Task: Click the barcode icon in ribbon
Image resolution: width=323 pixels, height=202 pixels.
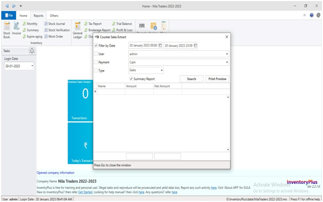Action: tap(142, 26)
